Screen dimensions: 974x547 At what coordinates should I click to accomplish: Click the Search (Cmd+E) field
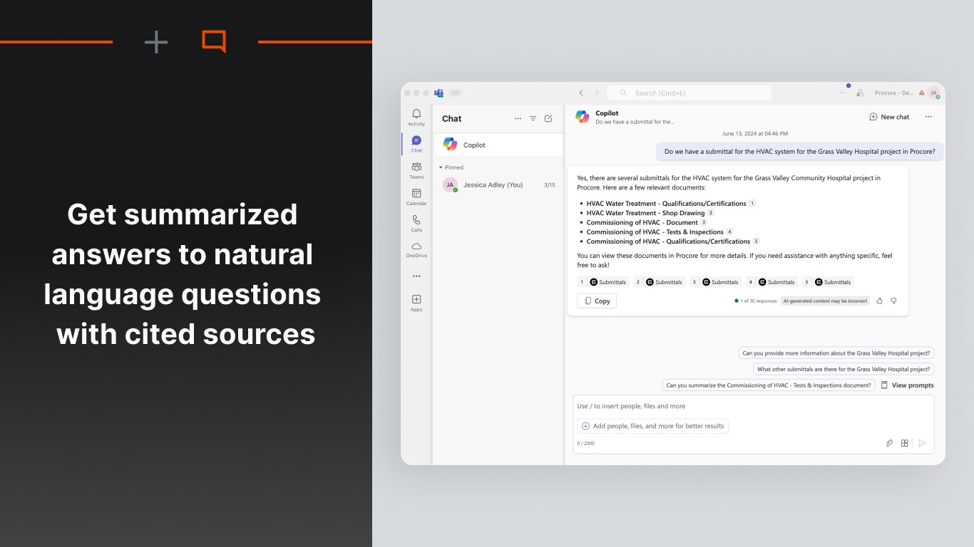point(690,93)
